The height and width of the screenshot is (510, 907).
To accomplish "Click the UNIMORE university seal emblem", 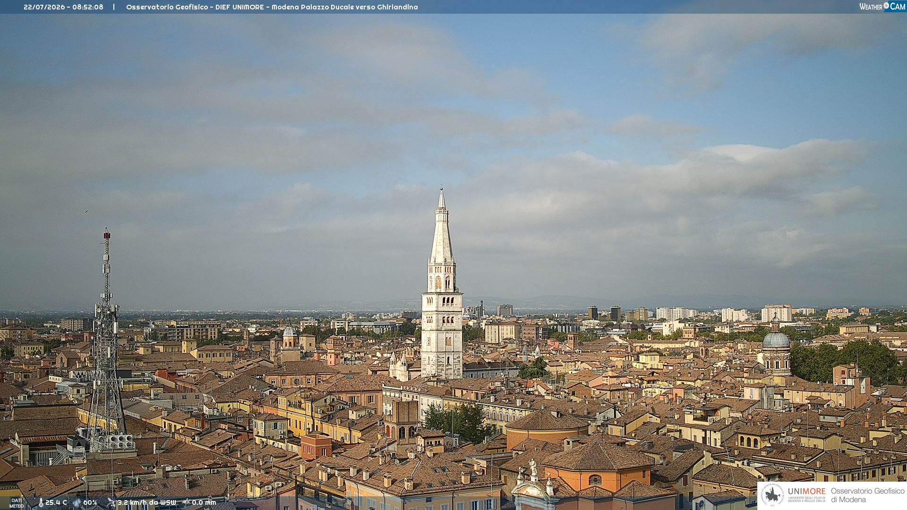I will pyautogui.click(x=772, y=495).
